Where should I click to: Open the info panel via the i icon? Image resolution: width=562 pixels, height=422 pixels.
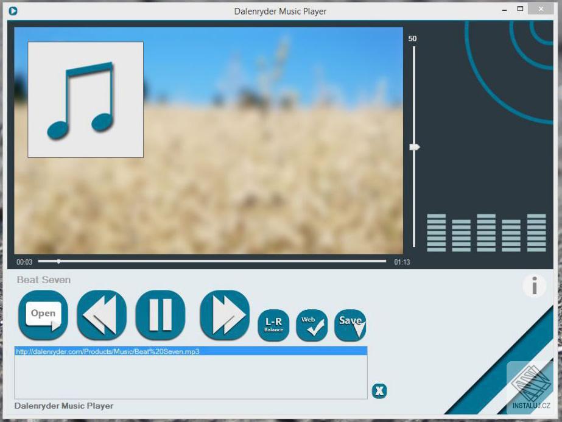[x=534, y=286]
